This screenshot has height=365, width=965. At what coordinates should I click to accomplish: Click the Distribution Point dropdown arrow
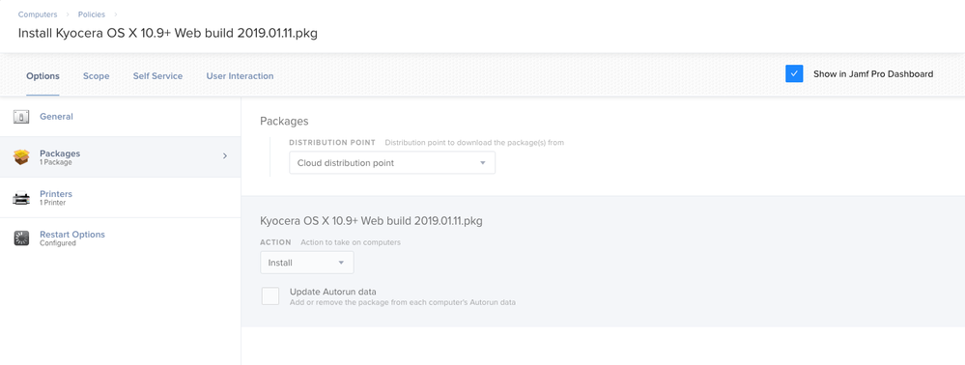click(x=483, y=163)
